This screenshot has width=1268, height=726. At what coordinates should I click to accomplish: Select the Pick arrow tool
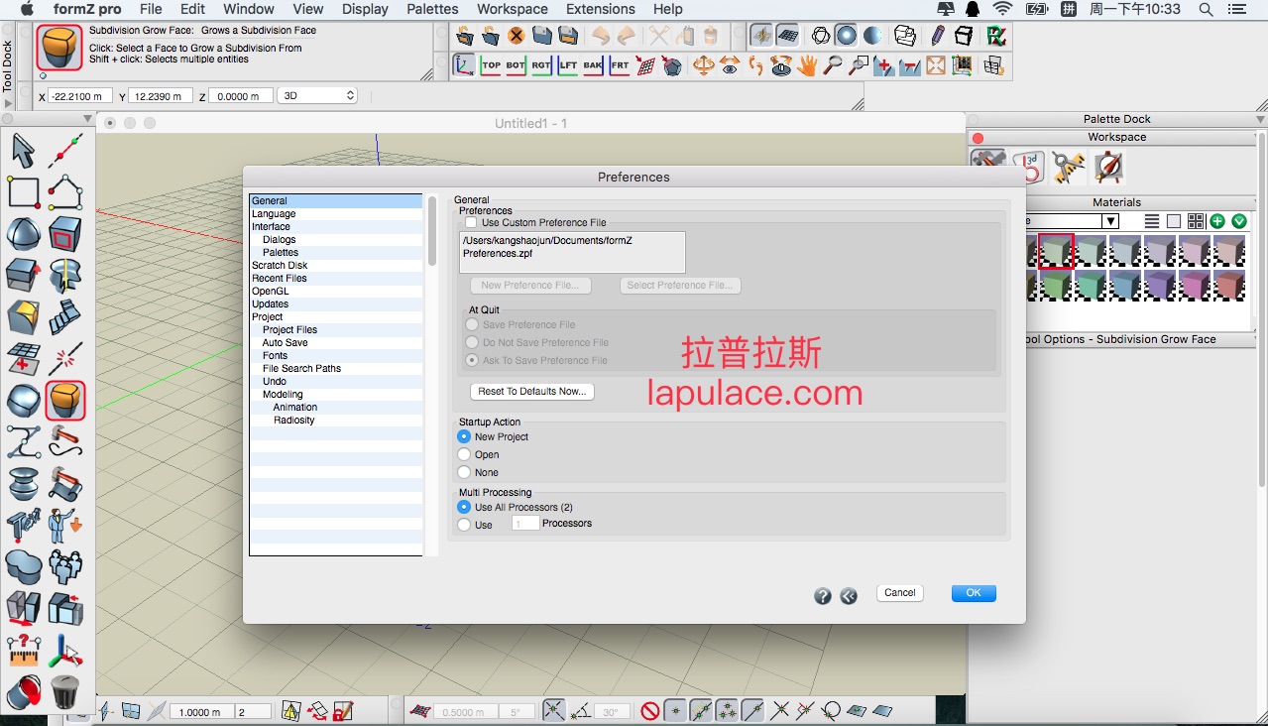tap(23, 151)
